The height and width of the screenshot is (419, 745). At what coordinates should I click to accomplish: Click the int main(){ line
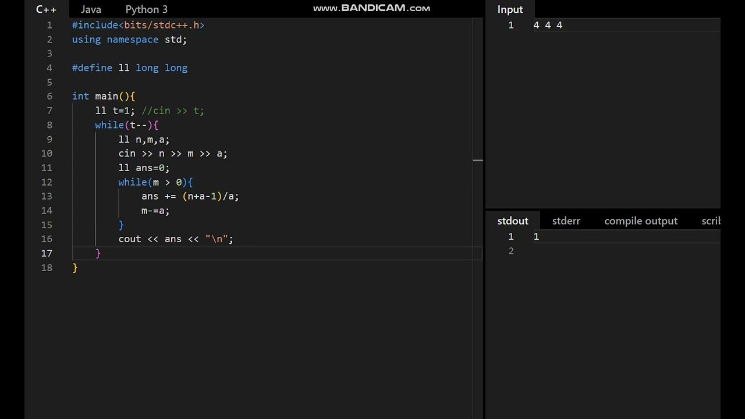(104, 97)
